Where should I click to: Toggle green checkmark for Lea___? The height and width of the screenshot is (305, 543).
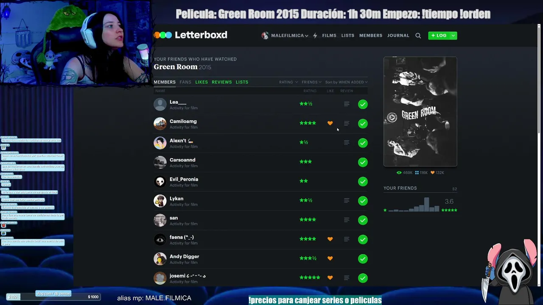pos(363,104)
